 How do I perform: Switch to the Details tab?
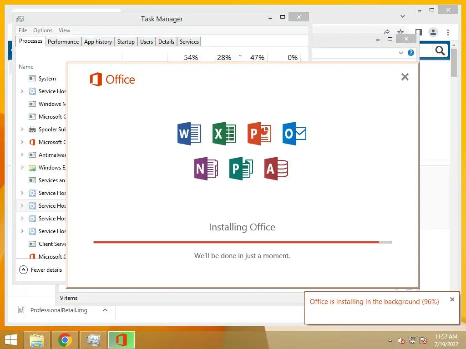click(166, 41)
